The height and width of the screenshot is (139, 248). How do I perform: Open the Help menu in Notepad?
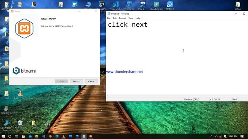tap(138, 18)
